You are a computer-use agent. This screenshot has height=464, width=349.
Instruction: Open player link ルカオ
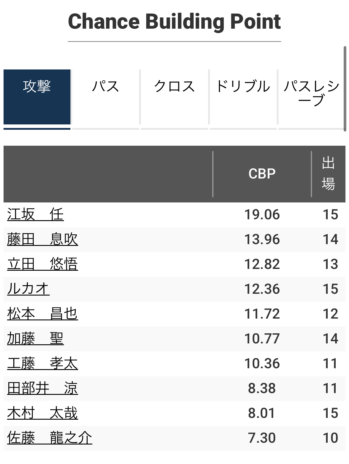28,289
